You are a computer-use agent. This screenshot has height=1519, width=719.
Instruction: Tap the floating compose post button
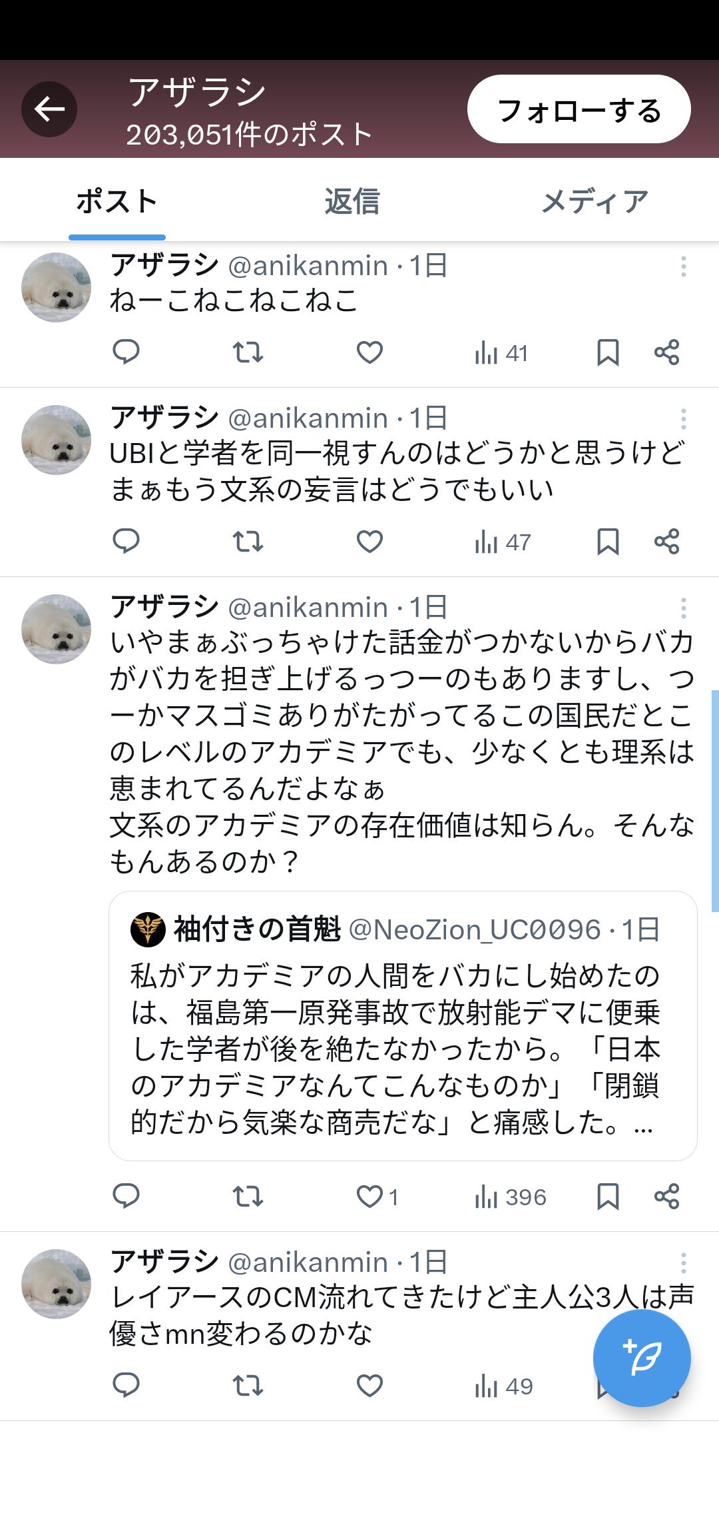pyautogui.click(x=642, y=1357)
